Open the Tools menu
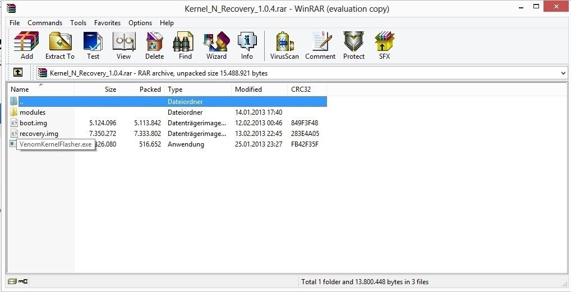Image resolution: width=571 pixels, height=292 pixels. click(79, 23)
